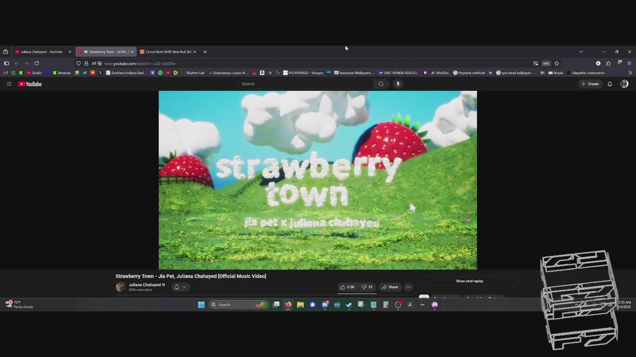Submit the YouTube search magnifier button
The height and width of the screenshot is (357, 636).
pos(381,84)
